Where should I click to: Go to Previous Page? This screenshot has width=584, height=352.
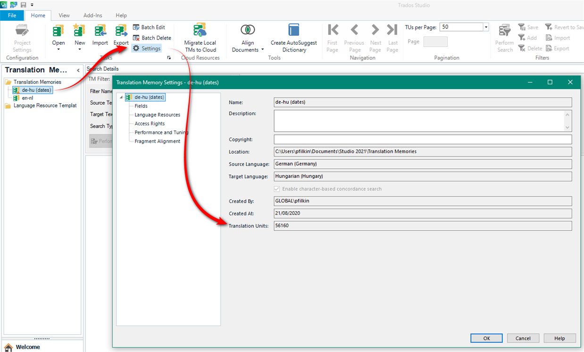(354, 38)
